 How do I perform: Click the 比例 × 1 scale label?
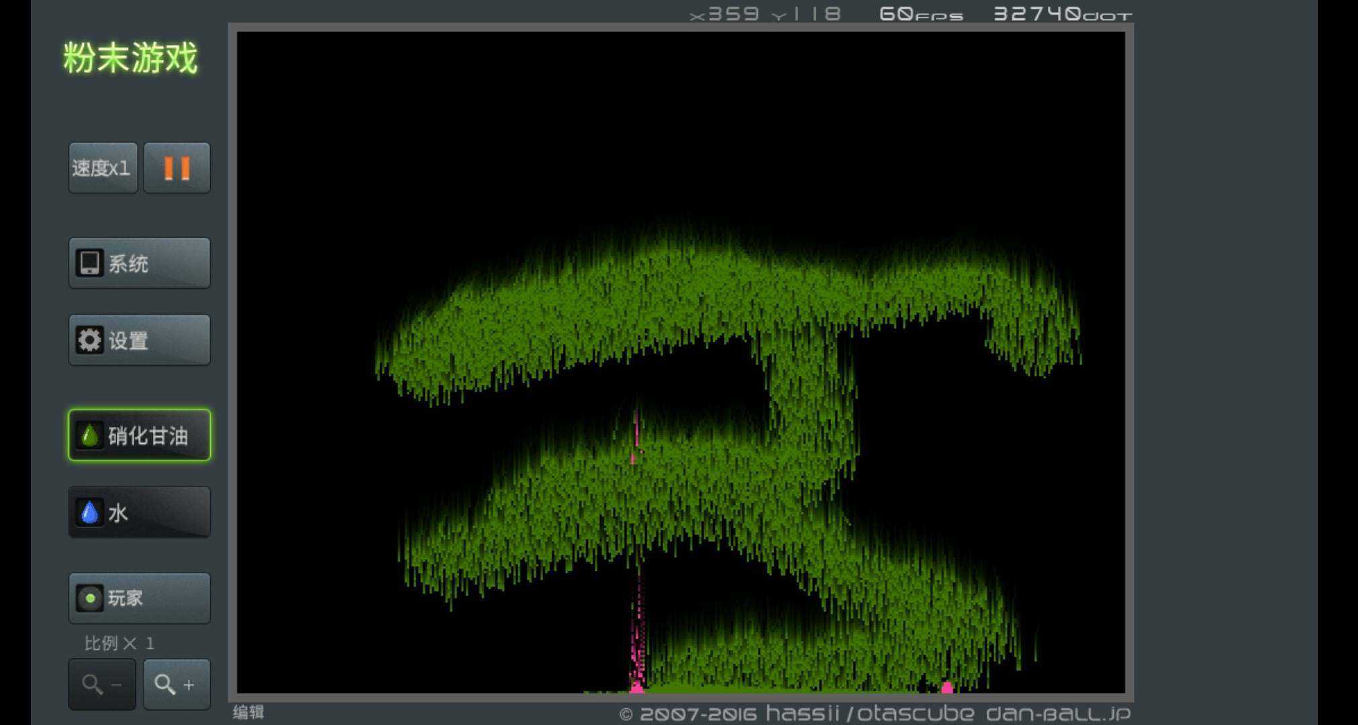[119, 644]
